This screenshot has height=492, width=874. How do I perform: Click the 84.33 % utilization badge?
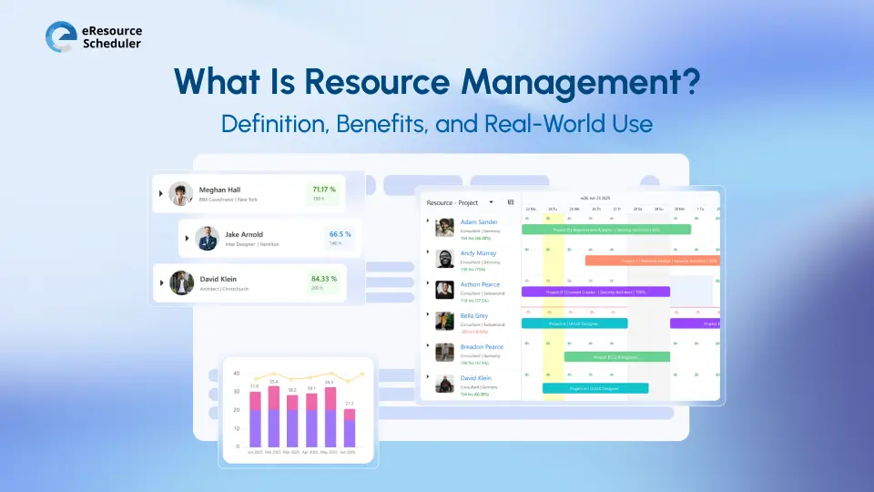click(324, 282)
